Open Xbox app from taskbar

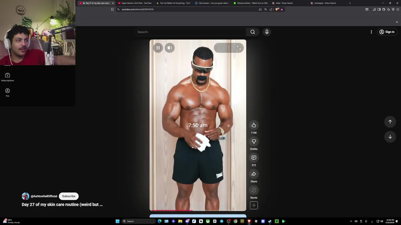208,221
